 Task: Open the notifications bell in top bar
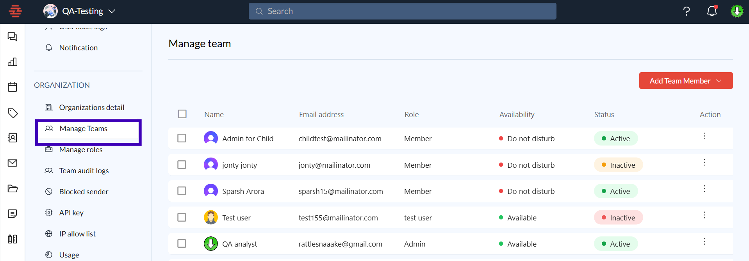click(x=712, y=11)
